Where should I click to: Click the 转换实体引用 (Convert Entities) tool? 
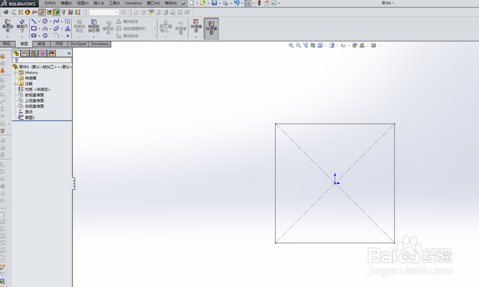click(x=93, y=27)
